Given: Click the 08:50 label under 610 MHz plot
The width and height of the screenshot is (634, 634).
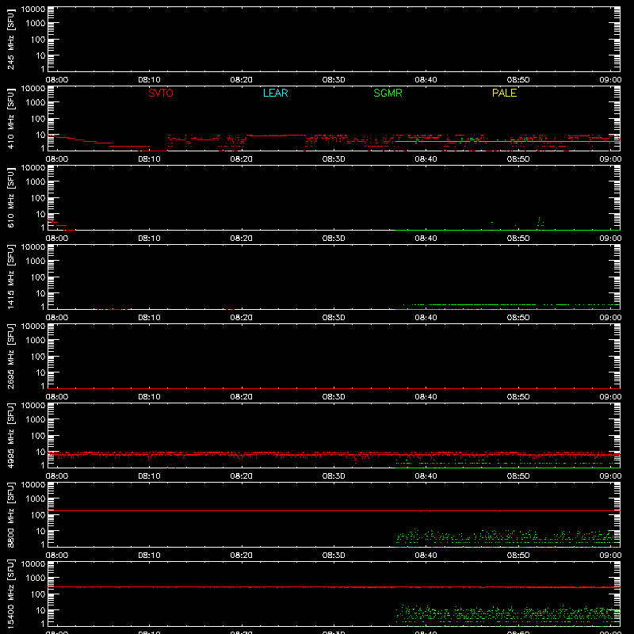Looking at the screenshot, I should coord(518,239).
